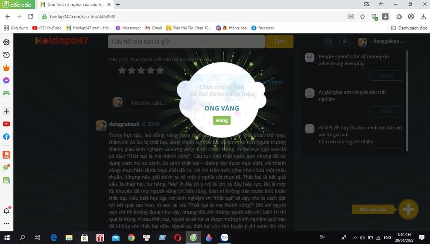Open the games controller sidebar icon
Image resolution: width=430 pixels, height=244 pixels.
coord(6,93)
